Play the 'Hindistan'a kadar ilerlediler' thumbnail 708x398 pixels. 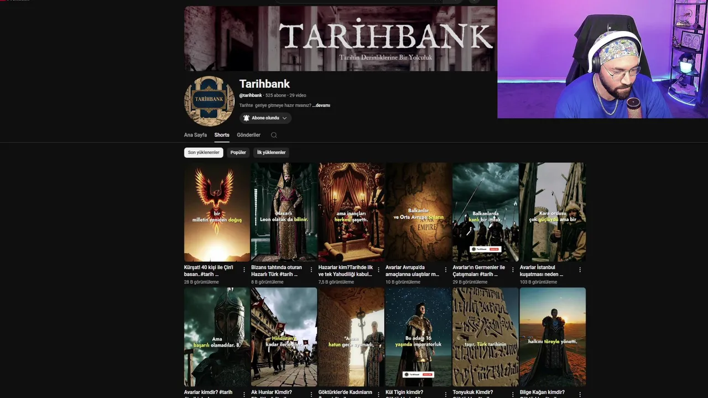[284, 337]
